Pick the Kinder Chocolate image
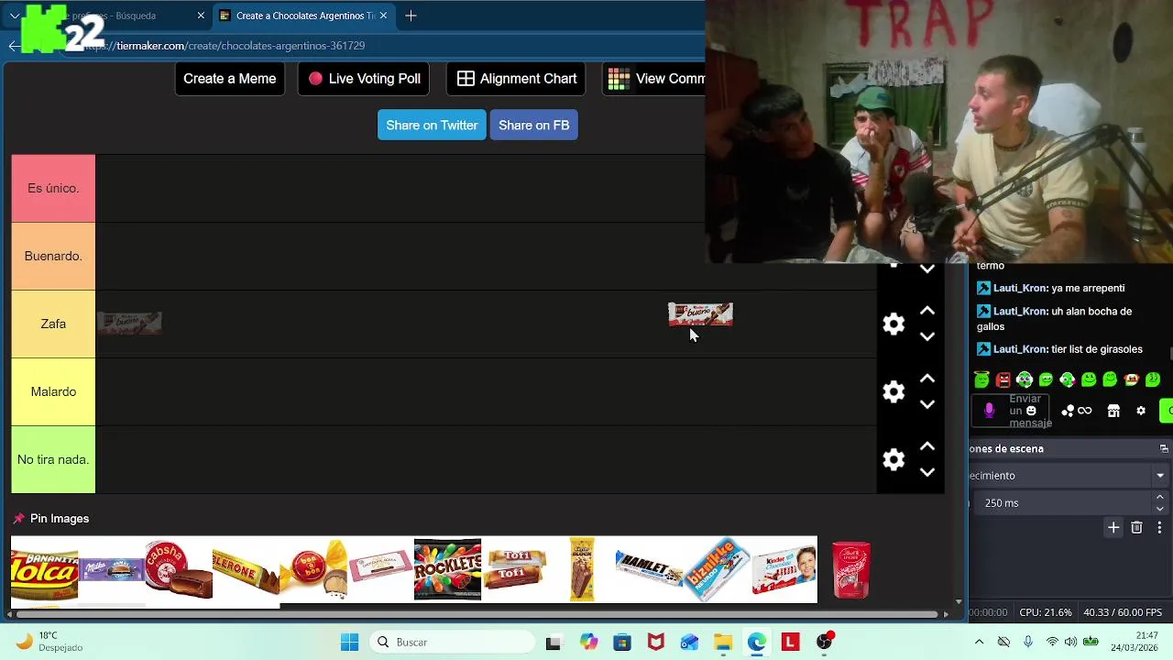 click(784, 570)
